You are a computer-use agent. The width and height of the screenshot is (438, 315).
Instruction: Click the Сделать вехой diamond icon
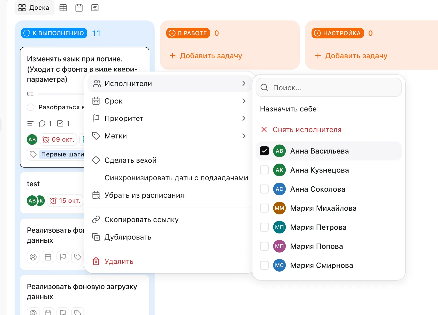[96, 160]
